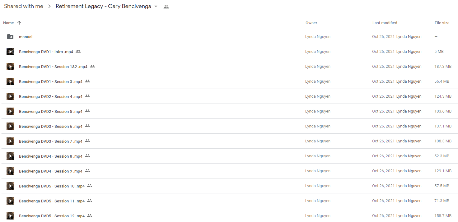Screen dimensions: 458x222
Task: Click video icon for DVD2 Session 5
Action: [x=10, y=111]
